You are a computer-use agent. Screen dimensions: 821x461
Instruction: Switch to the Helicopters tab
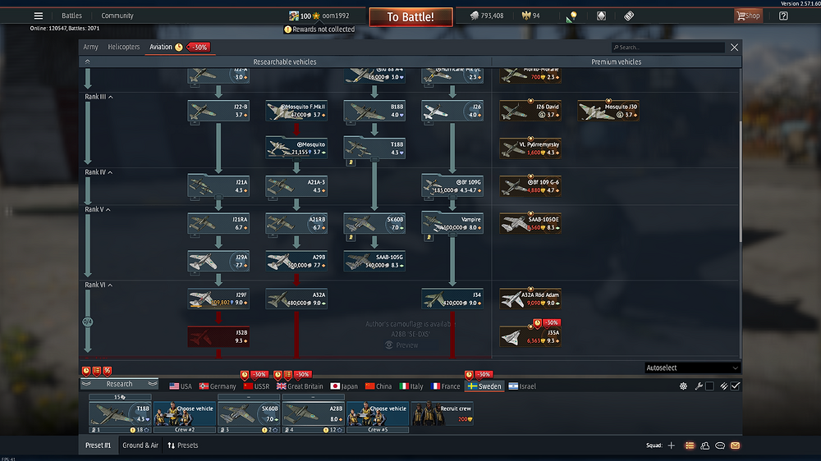(x=124, y=47)
